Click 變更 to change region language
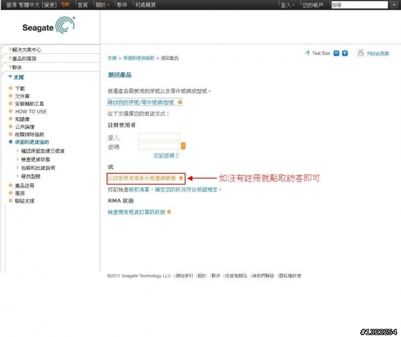 click(x=49, y=5)
